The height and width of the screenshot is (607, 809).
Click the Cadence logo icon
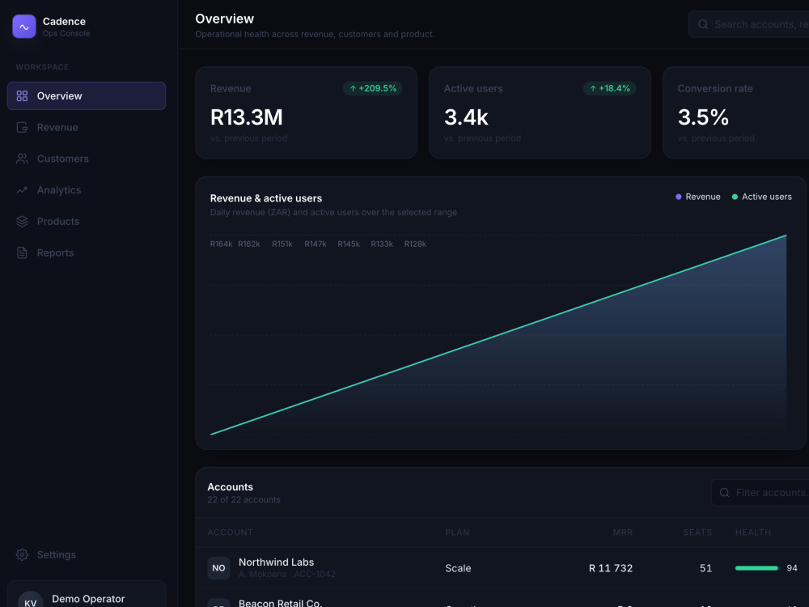coord(24,27)
